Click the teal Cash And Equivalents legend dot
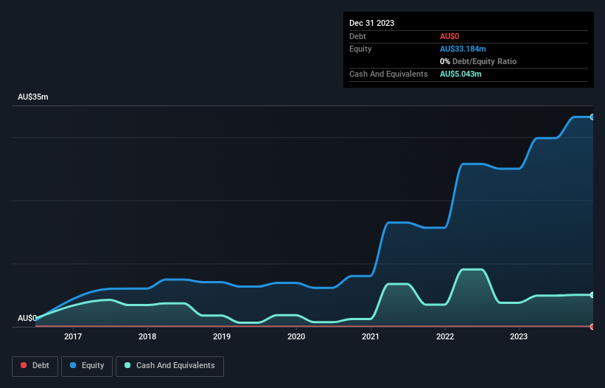 point(127,365)
